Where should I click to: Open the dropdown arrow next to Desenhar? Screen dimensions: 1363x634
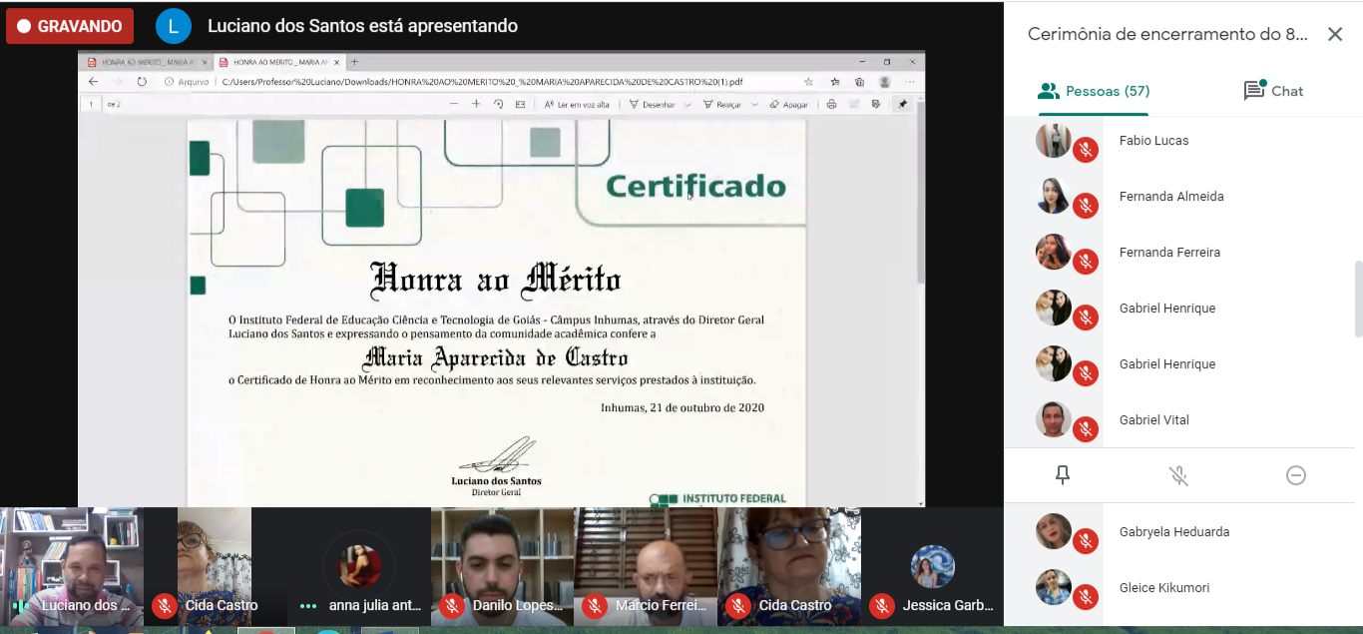point(687,105)
